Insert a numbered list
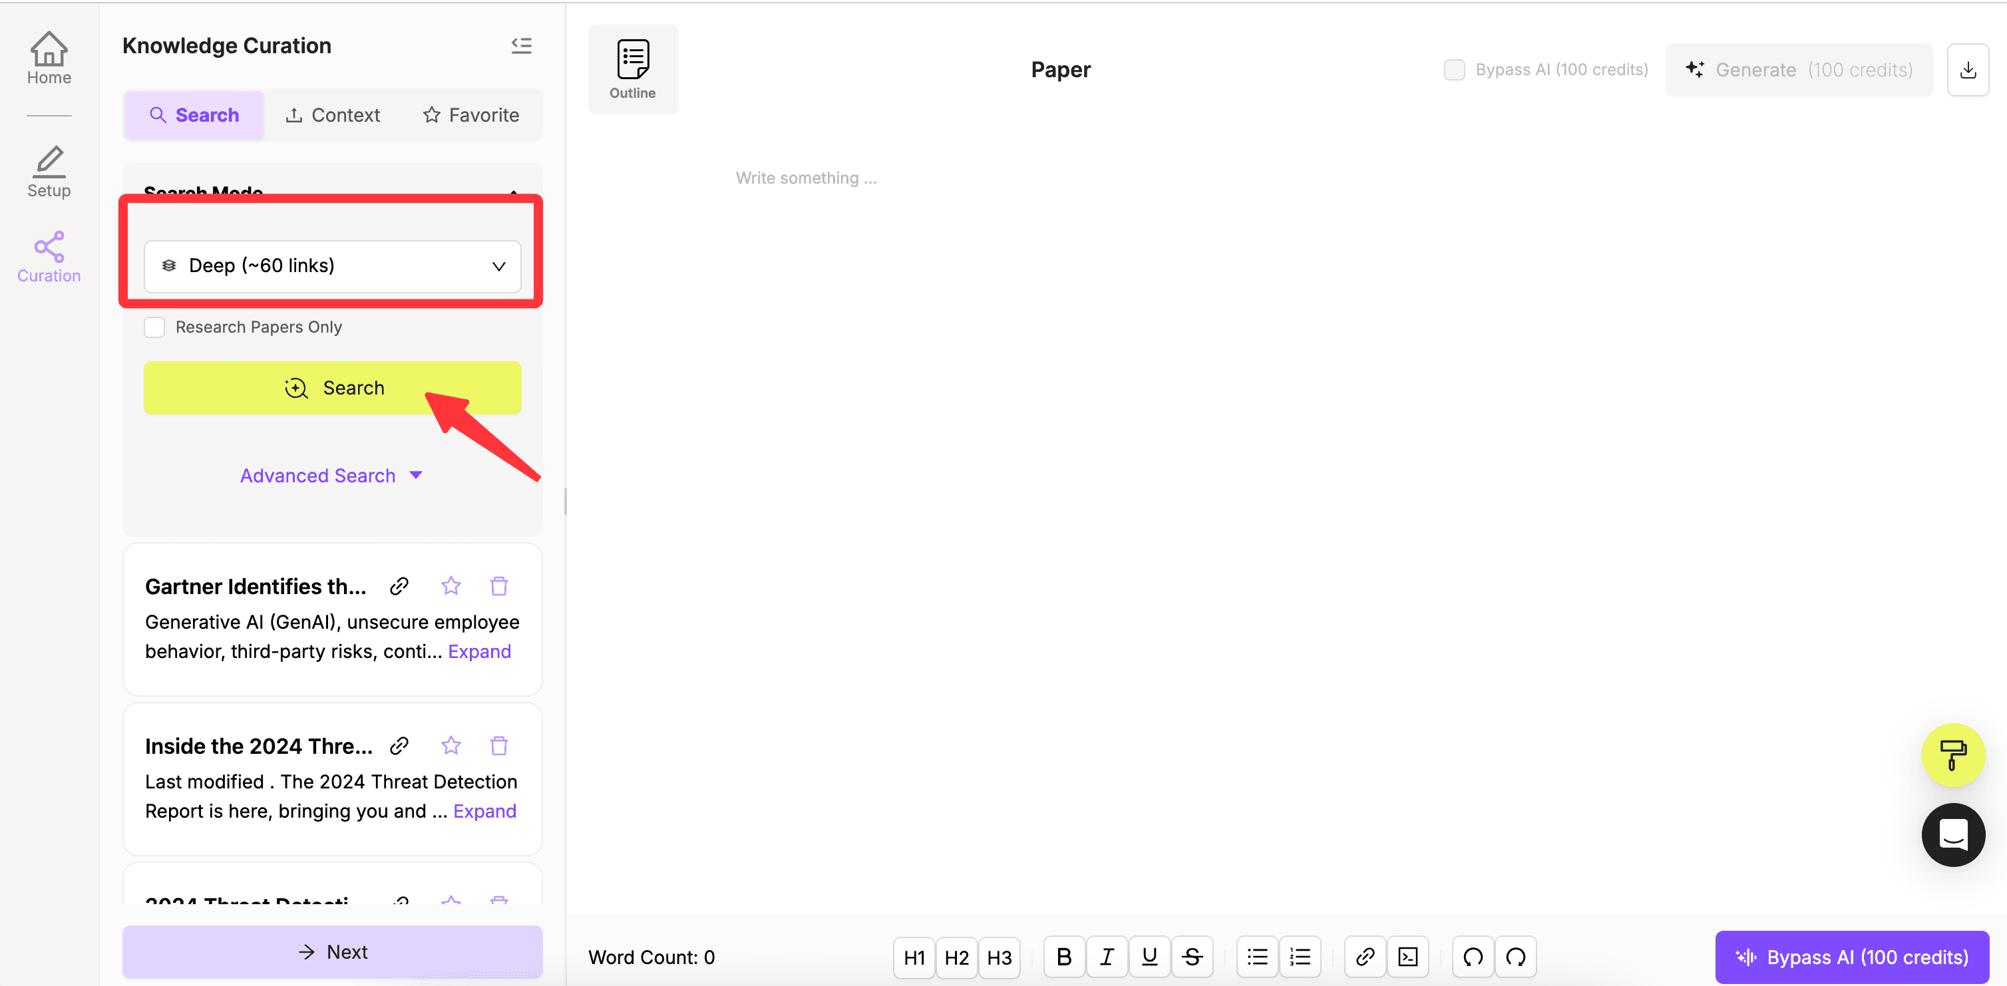Viewport: 2007px width, 986px height. coord(1300,957)
